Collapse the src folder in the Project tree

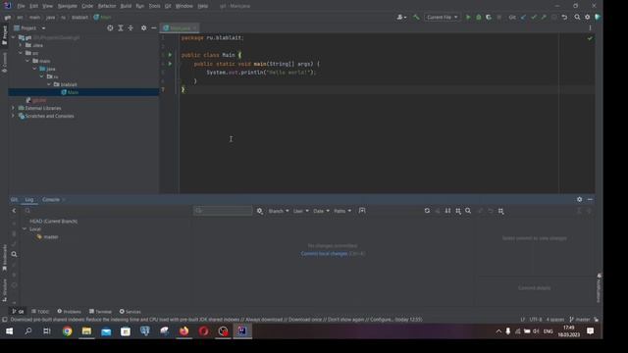point(21,53)
